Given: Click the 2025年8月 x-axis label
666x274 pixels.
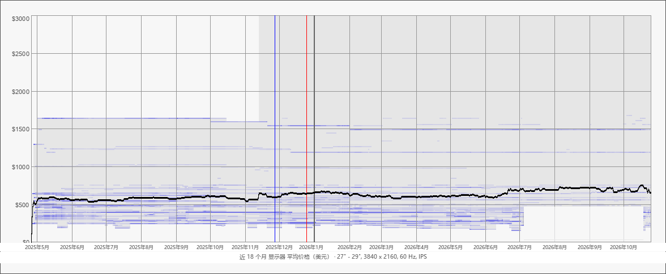Looking at the screenshot, I should point(141,247).
